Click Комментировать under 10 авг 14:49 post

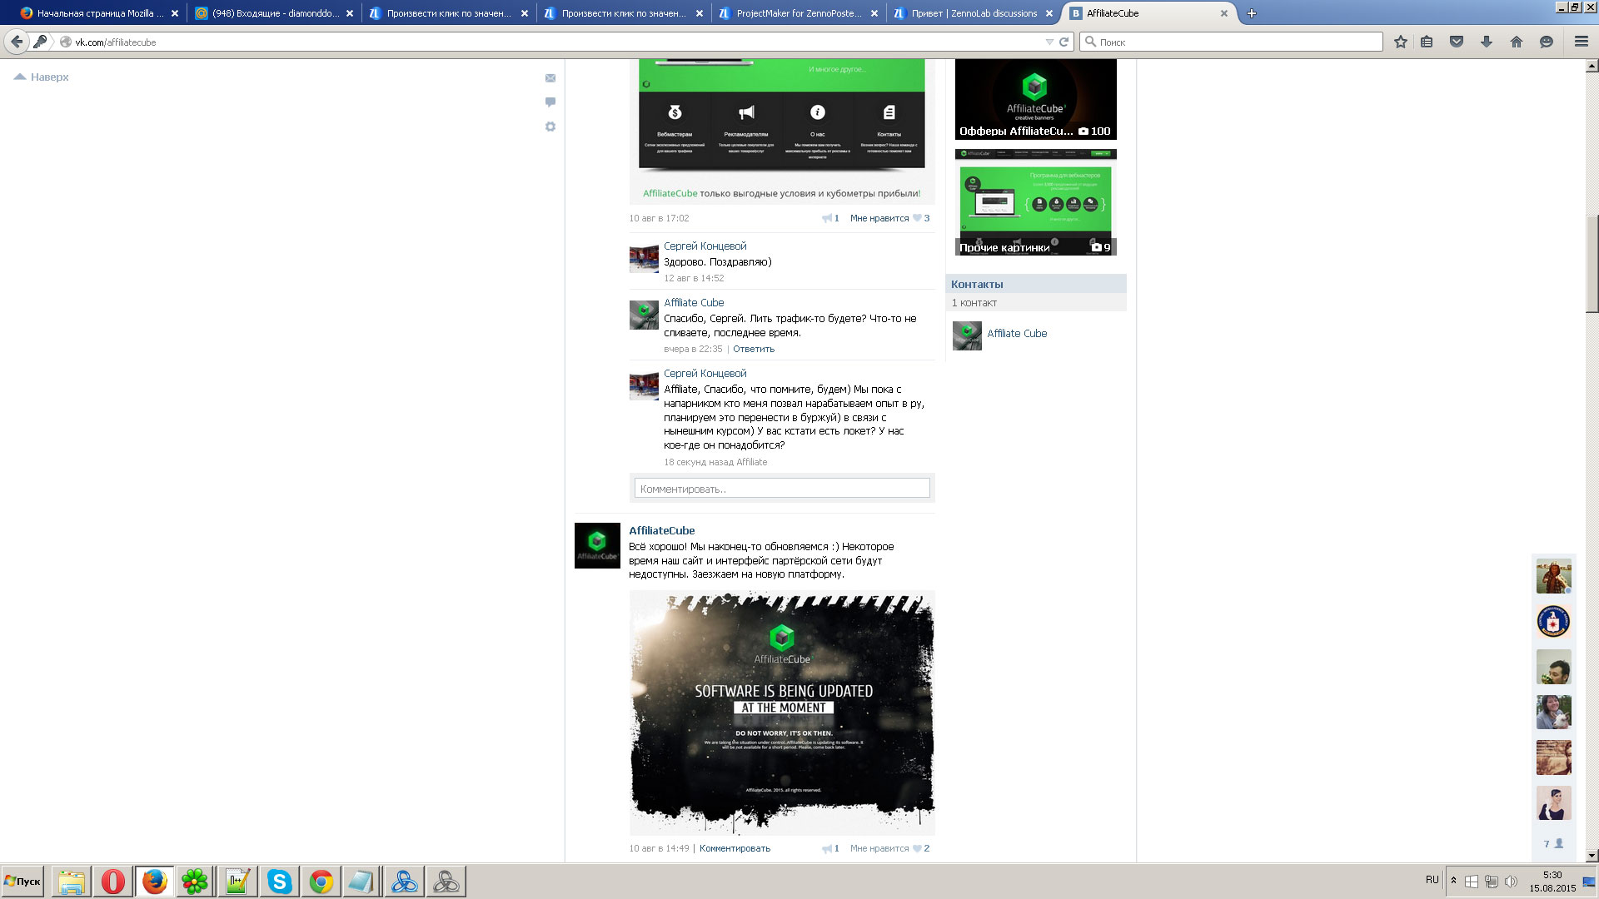[x=735, y=848]
